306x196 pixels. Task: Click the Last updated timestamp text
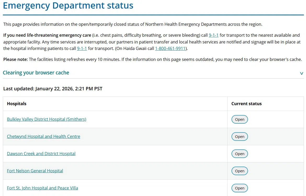pos(53,89)
